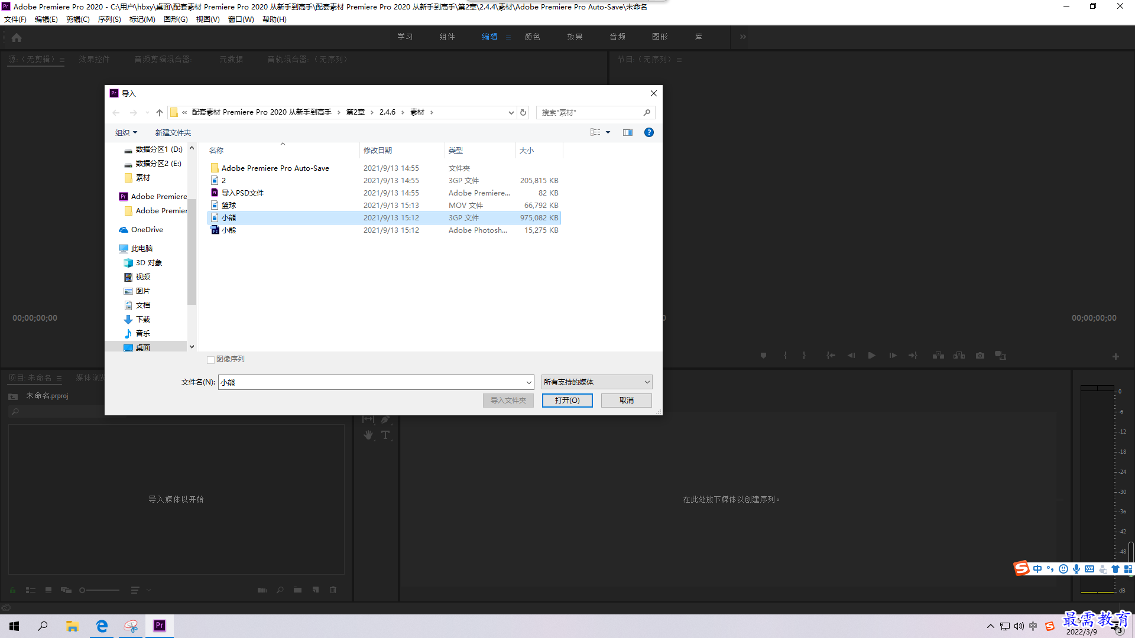Switch Project panel to icon view
1135x638 pixels.
(x=48, y=590)
